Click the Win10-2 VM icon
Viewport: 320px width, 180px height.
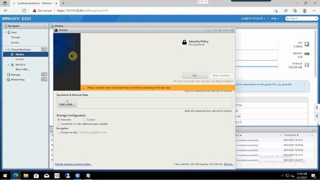pos(12,64)
